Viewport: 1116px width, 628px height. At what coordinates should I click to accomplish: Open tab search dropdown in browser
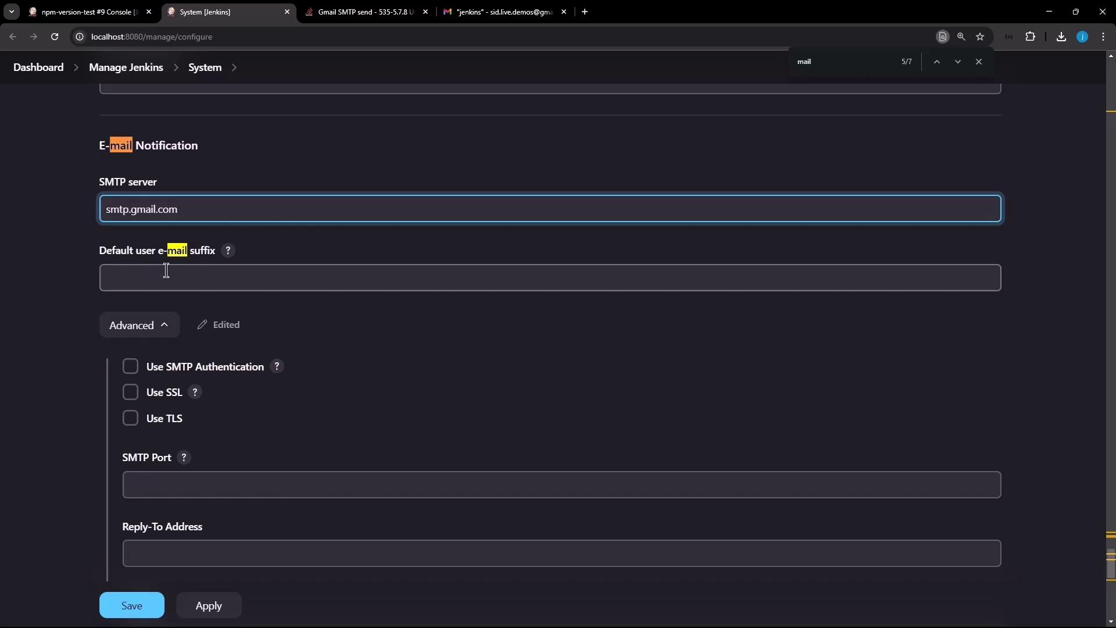(x=11, y=12)
